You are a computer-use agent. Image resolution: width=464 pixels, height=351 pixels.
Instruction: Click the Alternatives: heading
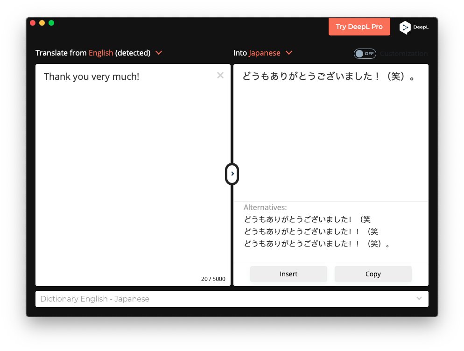tap(265, 207)
